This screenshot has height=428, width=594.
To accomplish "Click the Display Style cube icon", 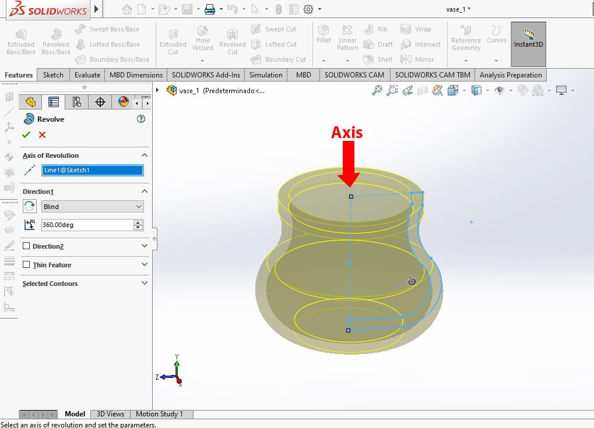I will pyautogui.click(x=476, y=90).
